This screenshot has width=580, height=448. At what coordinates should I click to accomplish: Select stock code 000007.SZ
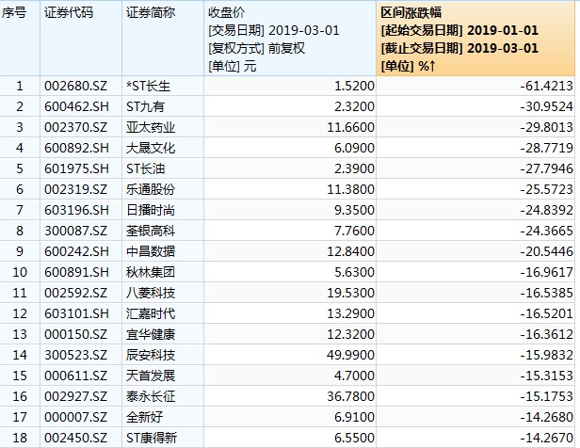coord(81,417)
